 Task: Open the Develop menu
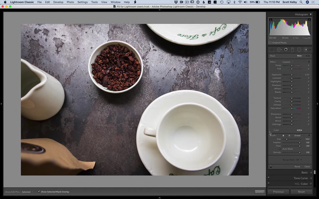tap(58, 2)
